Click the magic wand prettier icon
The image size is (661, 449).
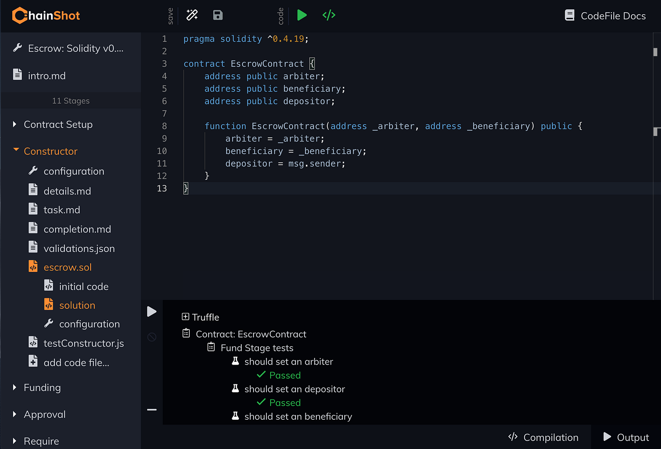tap(192, 15)
